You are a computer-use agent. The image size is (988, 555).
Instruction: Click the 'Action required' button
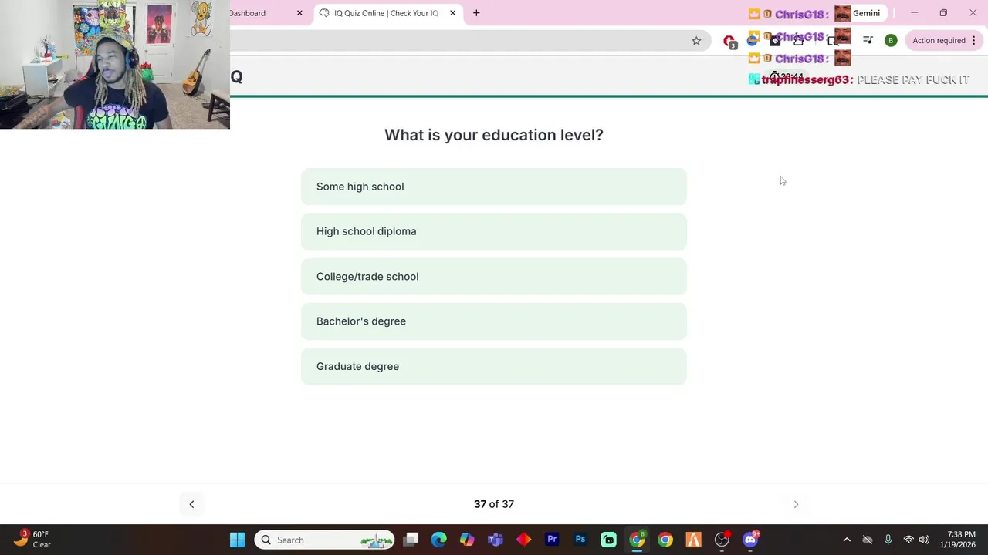point(939,40)
